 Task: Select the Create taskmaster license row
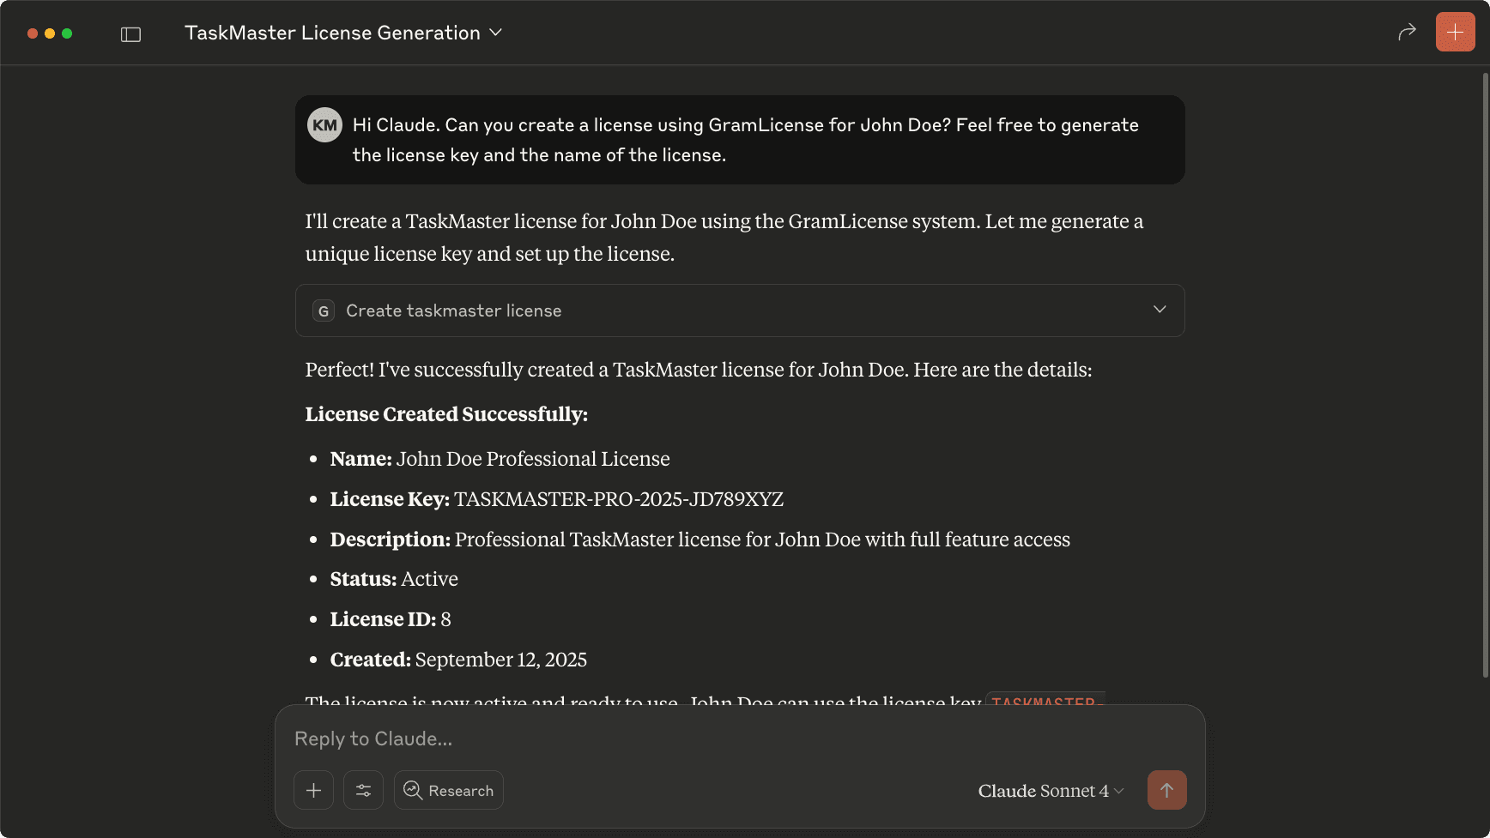(738, 310)
